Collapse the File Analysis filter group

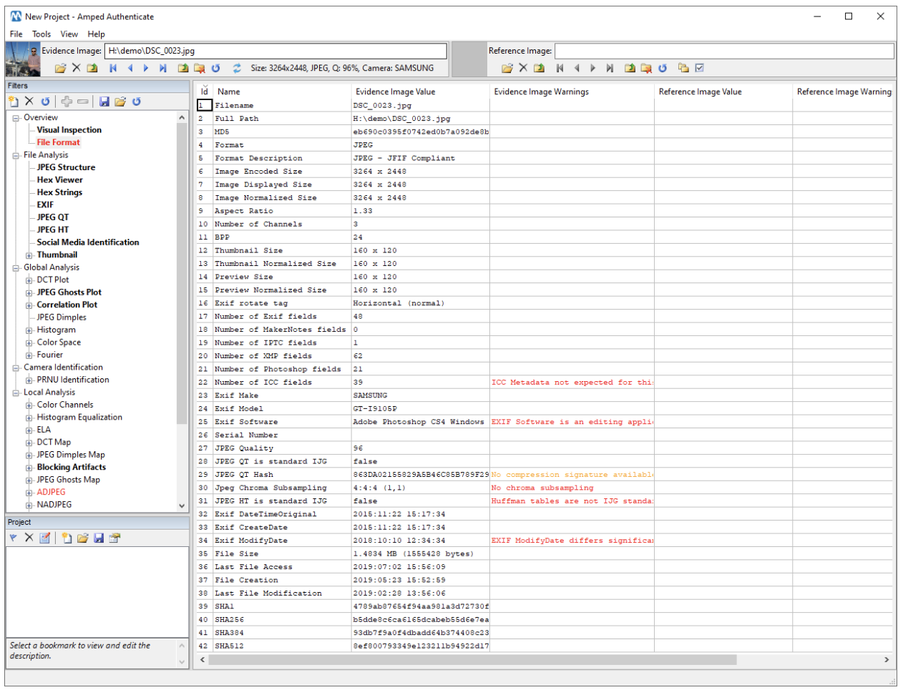click(x=16, y=155)
